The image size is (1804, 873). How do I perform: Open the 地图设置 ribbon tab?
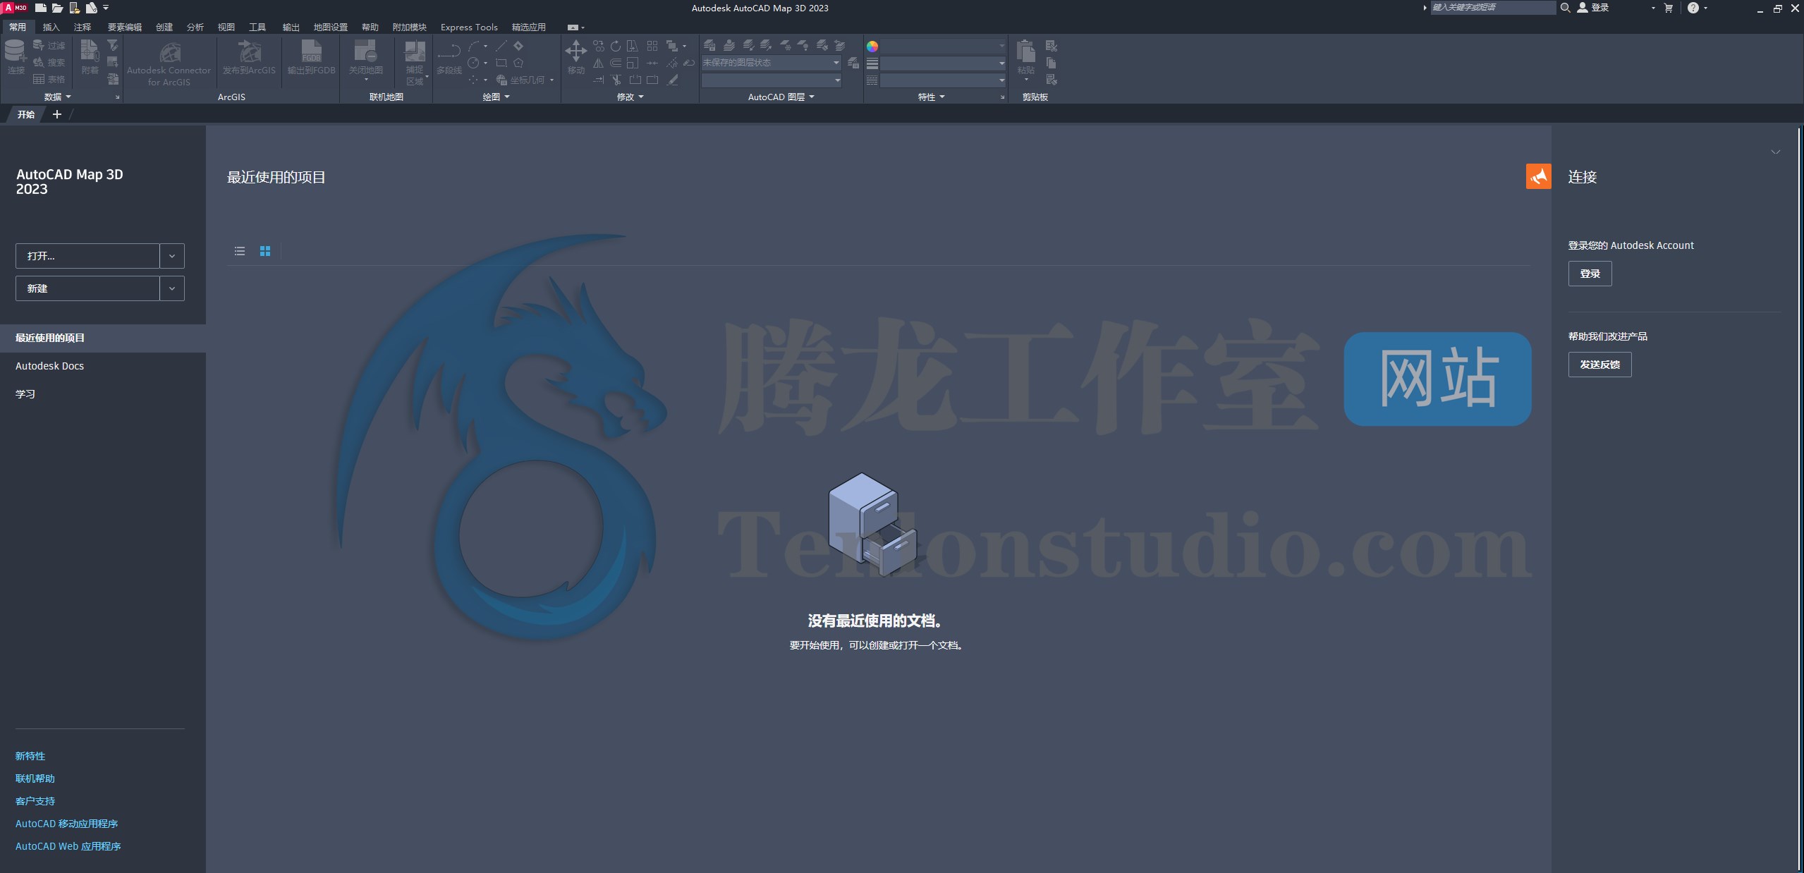coord(331,27)
